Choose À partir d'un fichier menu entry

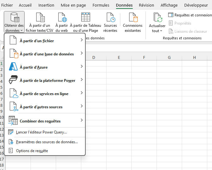click(x=45, y=40)
